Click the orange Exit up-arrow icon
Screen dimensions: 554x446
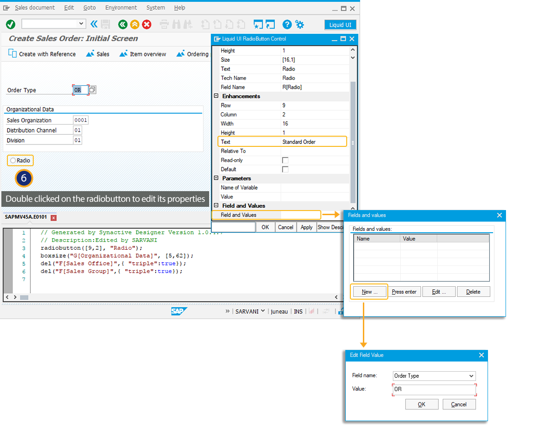tap(135, 24)
